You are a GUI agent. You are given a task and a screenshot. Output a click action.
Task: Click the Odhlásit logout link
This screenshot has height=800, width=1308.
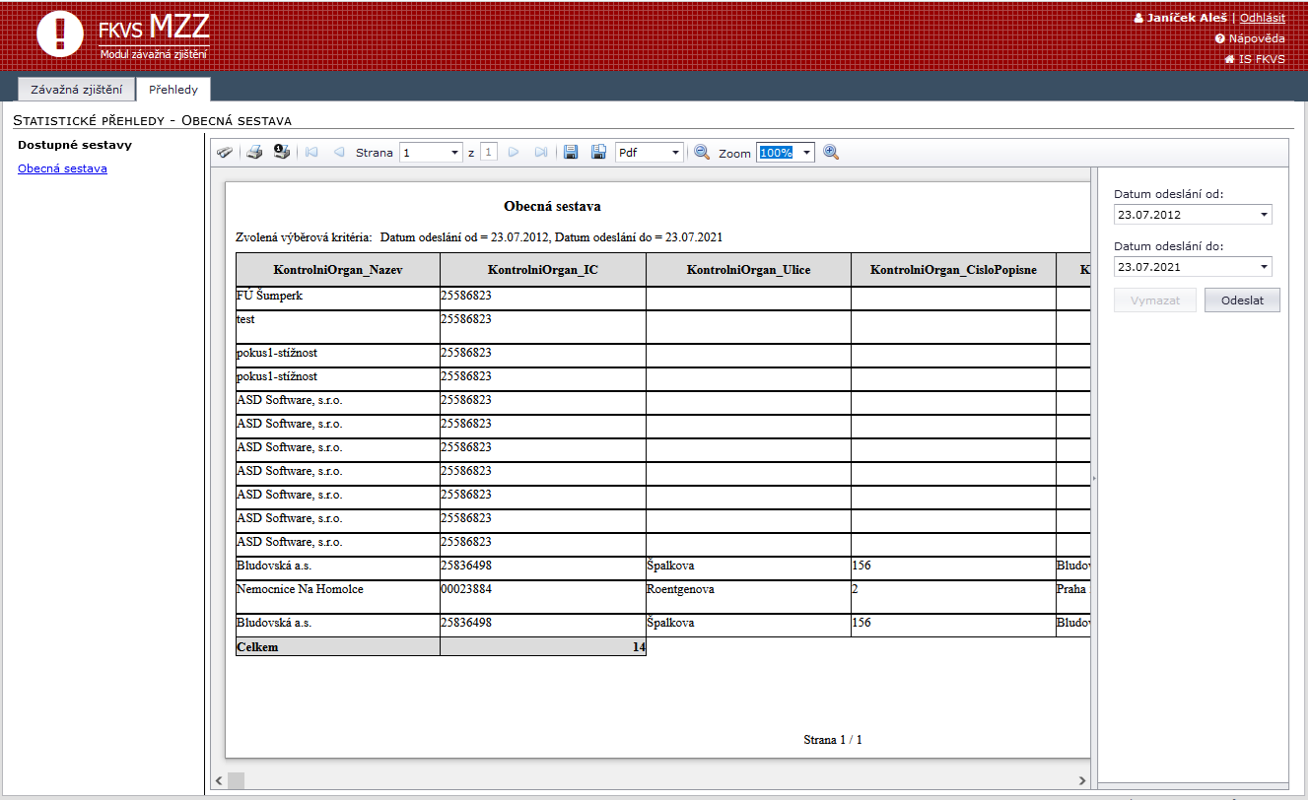1263,18
